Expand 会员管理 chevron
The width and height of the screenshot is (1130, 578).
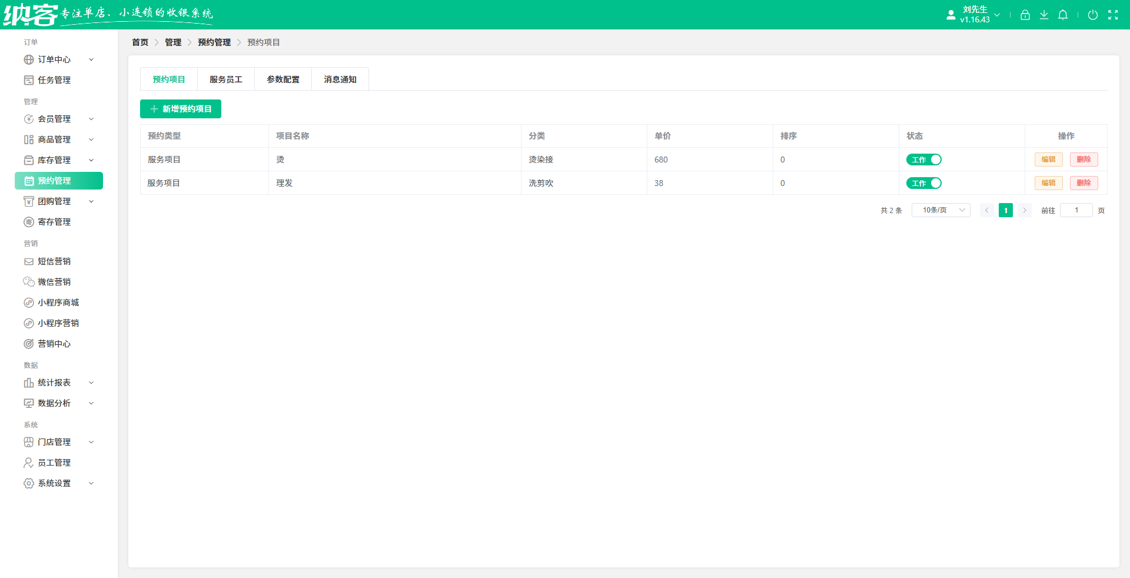91,119
